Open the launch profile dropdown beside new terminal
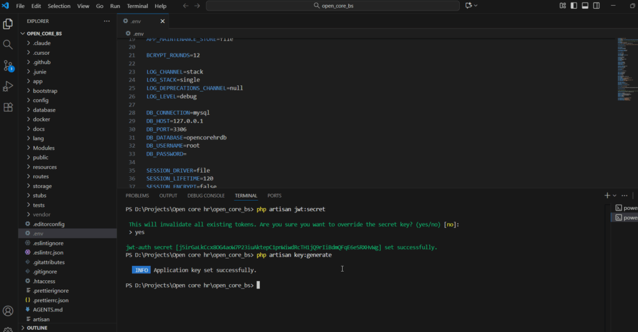 pyautogui.click(x=615, y=196)
